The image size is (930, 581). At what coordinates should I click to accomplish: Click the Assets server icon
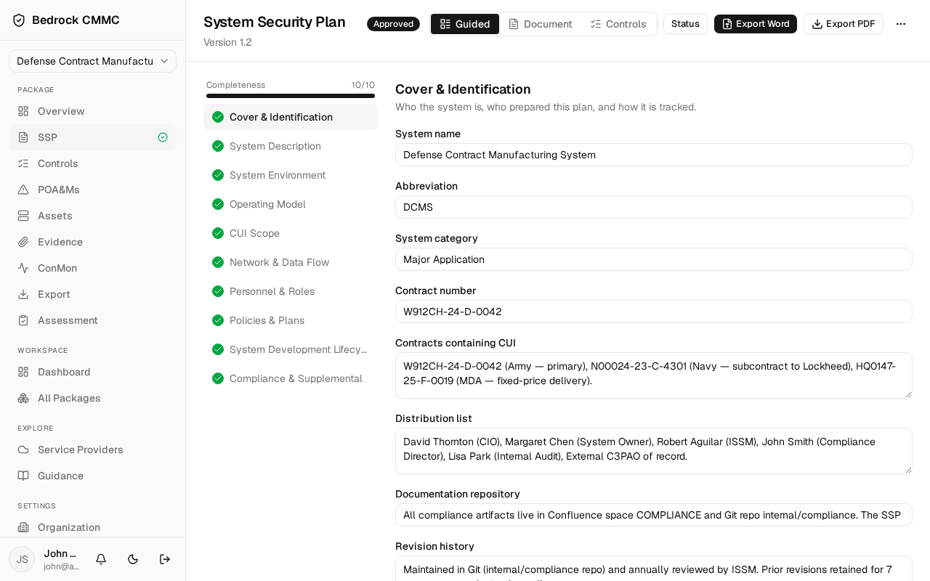[x=23, y=216]
